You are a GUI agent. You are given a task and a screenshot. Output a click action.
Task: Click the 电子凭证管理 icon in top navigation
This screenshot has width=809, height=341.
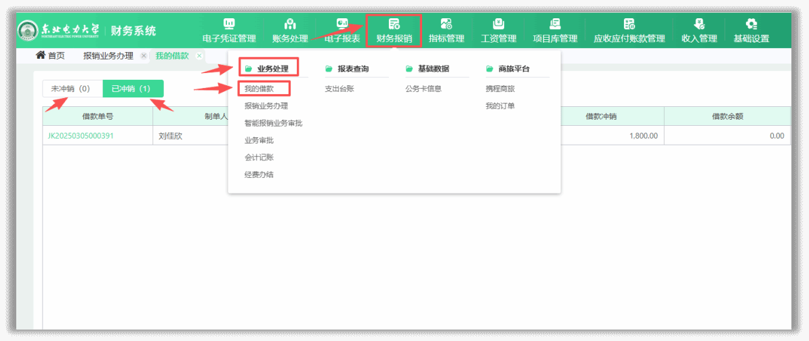click(229, 24)
